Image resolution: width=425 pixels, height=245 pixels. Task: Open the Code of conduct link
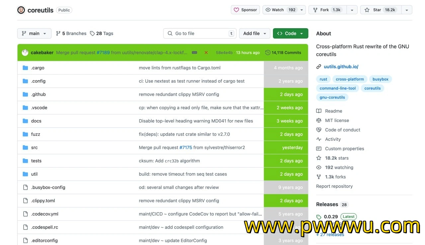(343, 130)
